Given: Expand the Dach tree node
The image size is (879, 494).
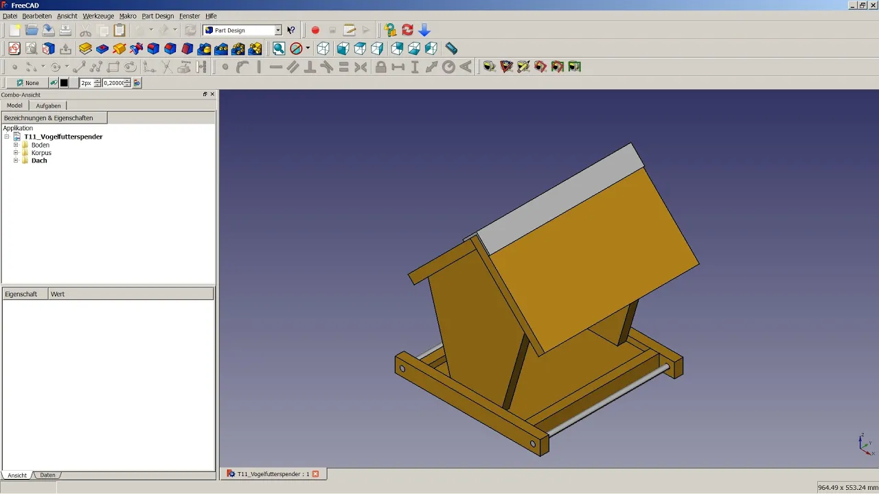Looking at the screenshot, I should tap(16, 161).
